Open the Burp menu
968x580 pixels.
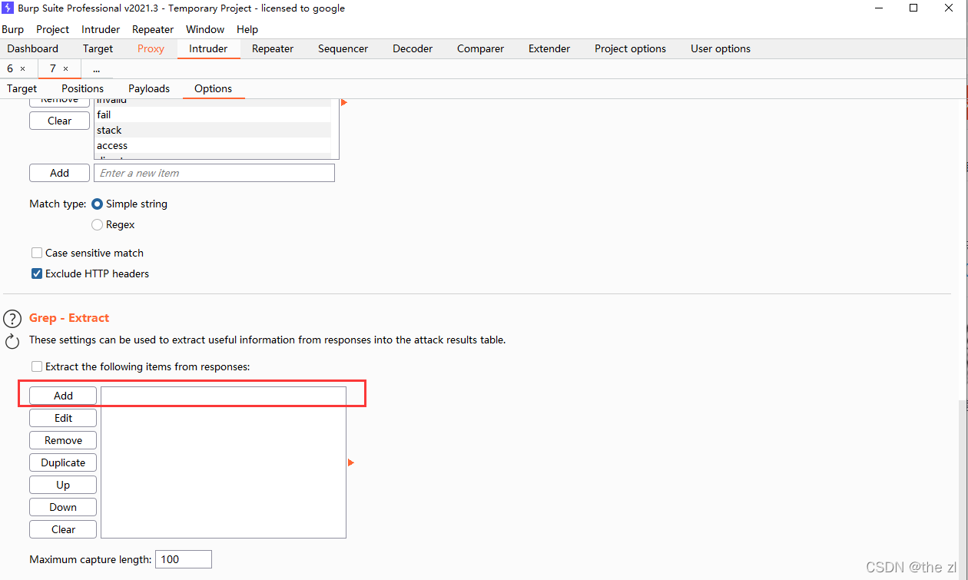pos(13,29)
